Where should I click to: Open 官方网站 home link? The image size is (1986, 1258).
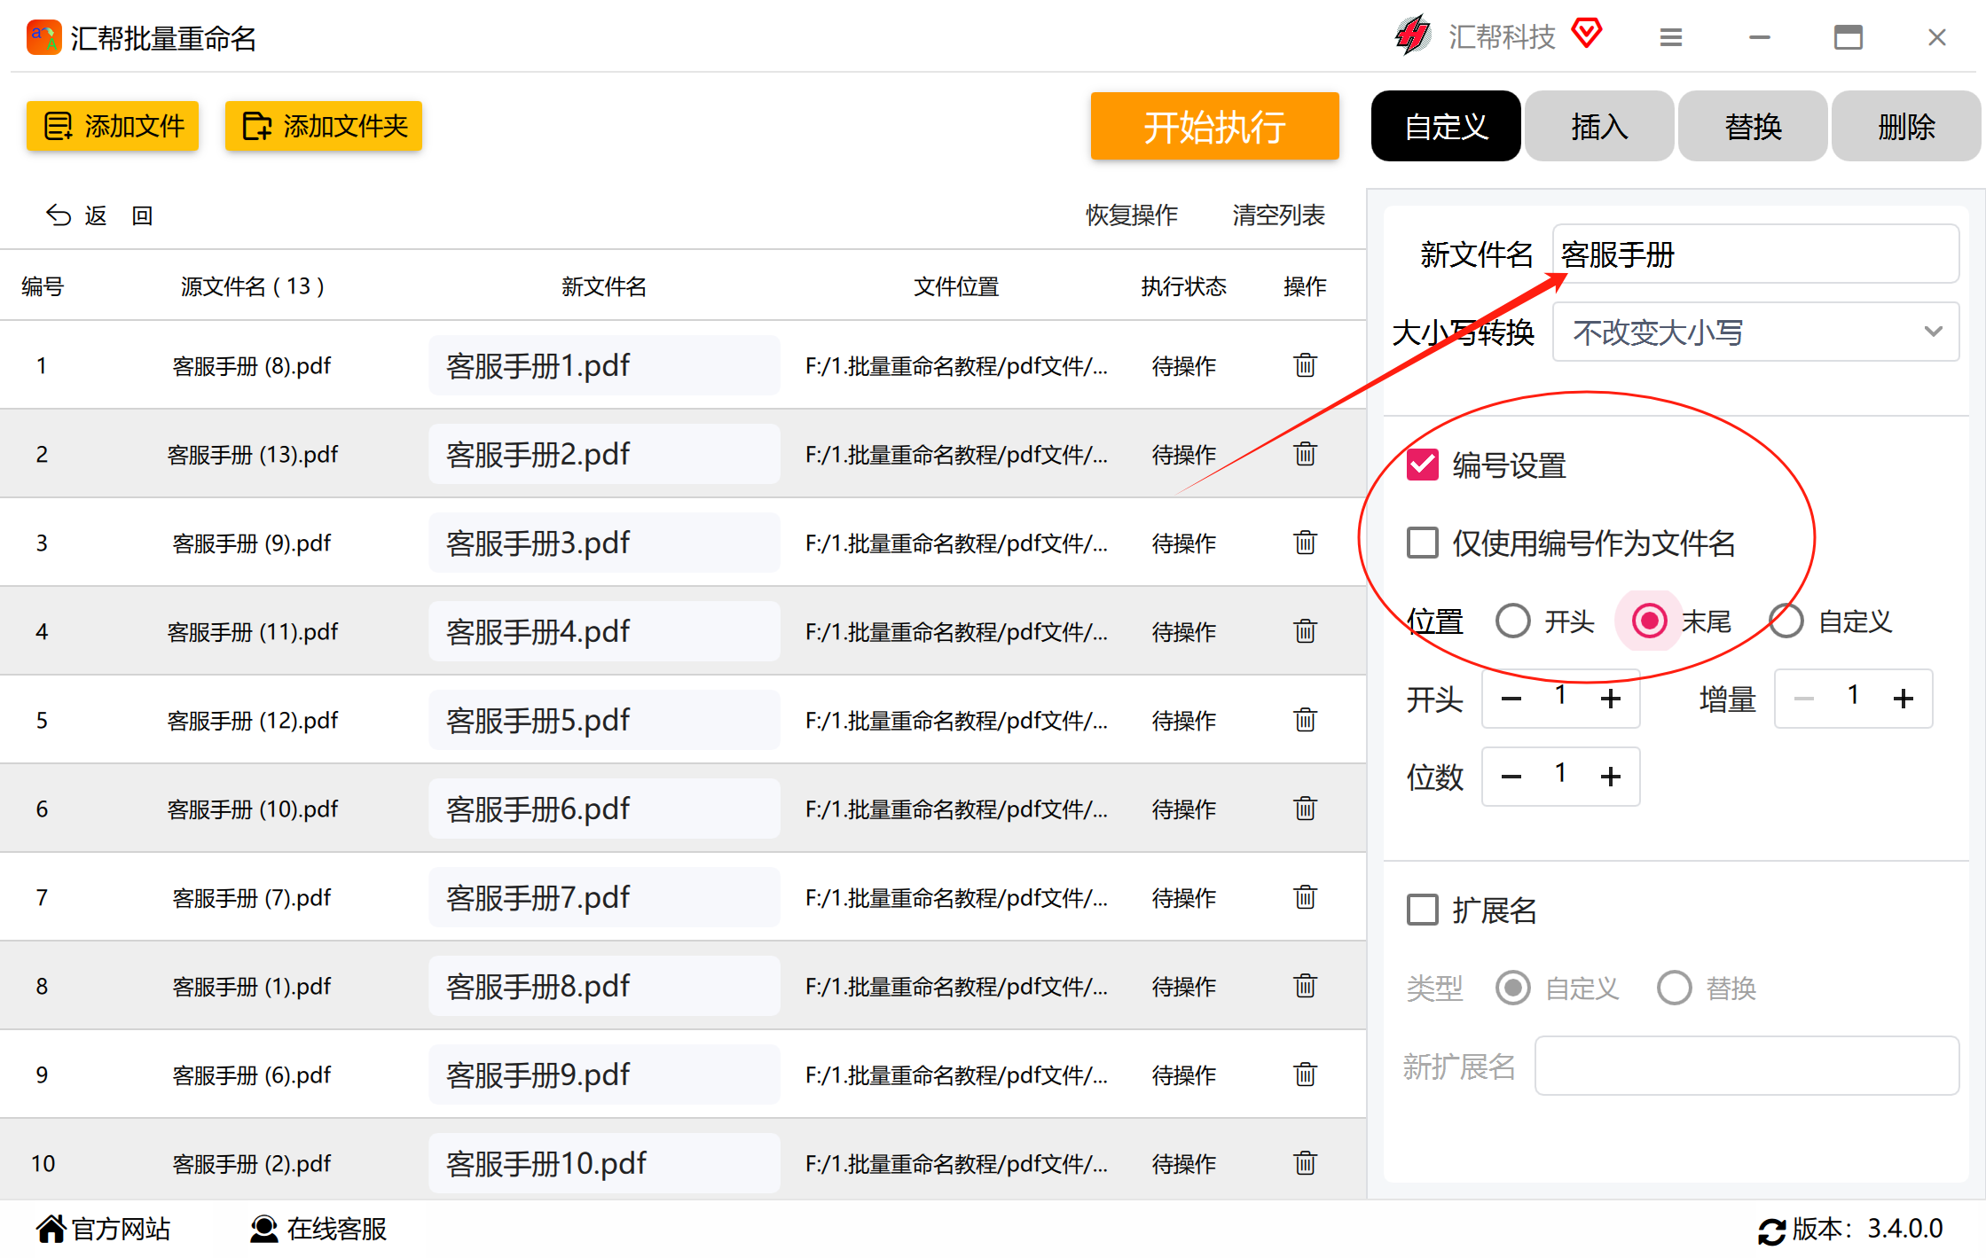click(x=103, y=1229)
